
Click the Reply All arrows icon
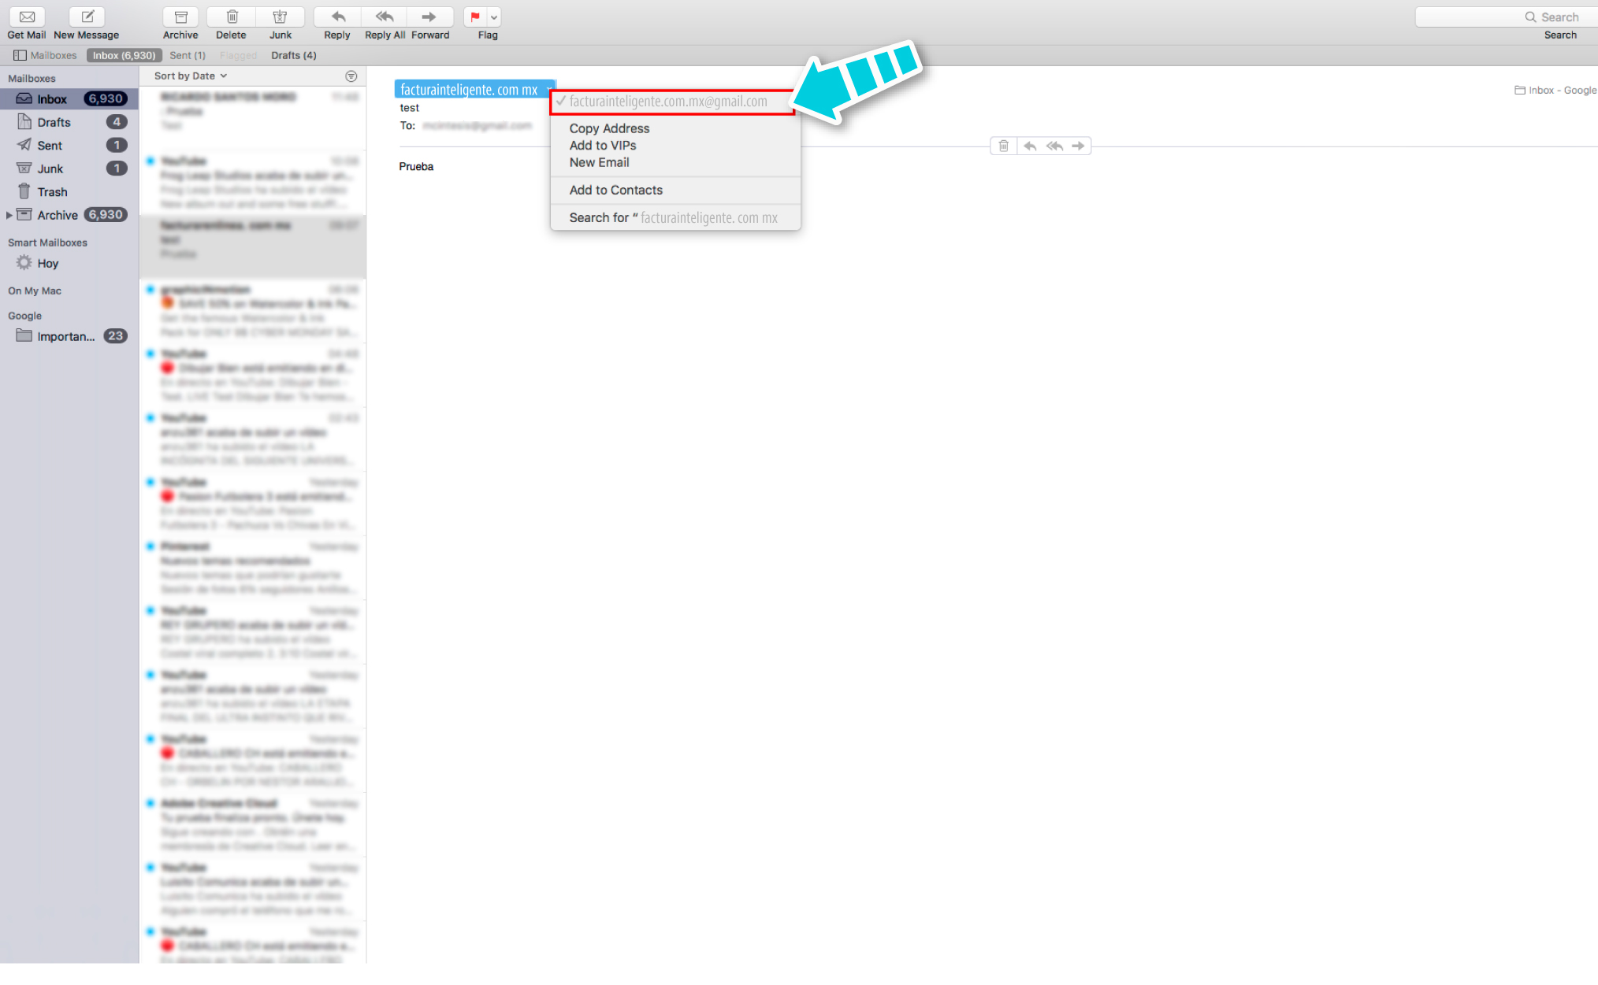385,17
